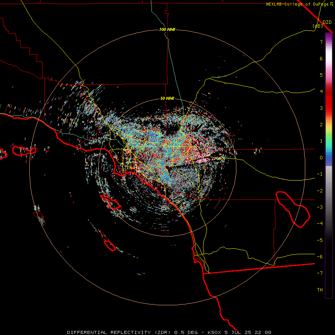This screenshot has width=335, height=335.
Task: Click the "50 NMI" range ring label
Action: coord(167,99)
